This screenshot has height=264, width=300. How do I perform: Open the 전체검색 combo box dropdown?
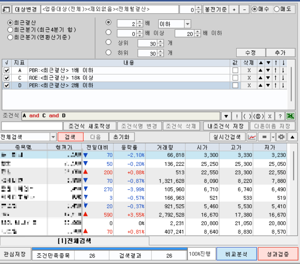point(53,137)
